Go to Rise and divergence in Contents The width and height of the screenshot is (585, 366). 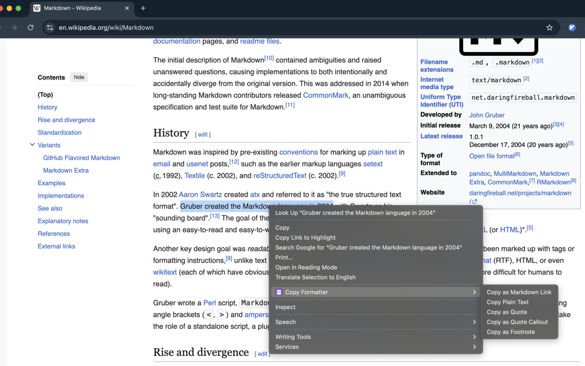pos(67,120)
